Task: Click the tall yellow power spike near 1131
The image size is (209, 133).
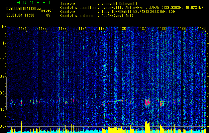Action: click(x=22, y=127)
